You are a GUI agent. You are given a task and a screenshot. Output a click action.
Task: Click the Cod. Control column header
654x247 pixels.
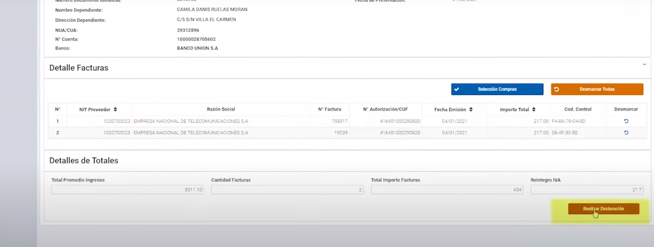click(x=578, y=110)
